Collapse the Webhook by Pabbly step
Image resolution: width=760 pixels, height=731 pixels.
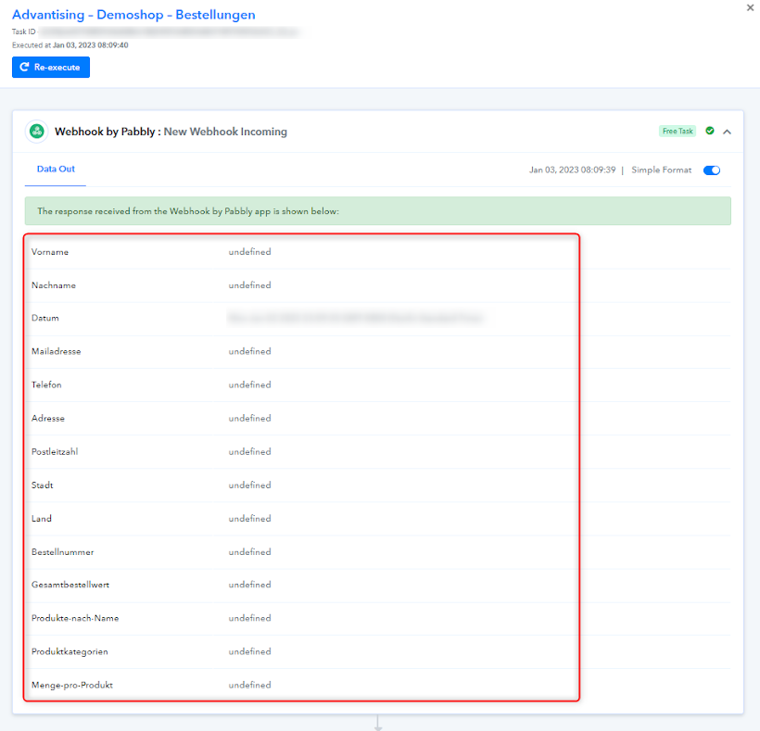(727, 132)
